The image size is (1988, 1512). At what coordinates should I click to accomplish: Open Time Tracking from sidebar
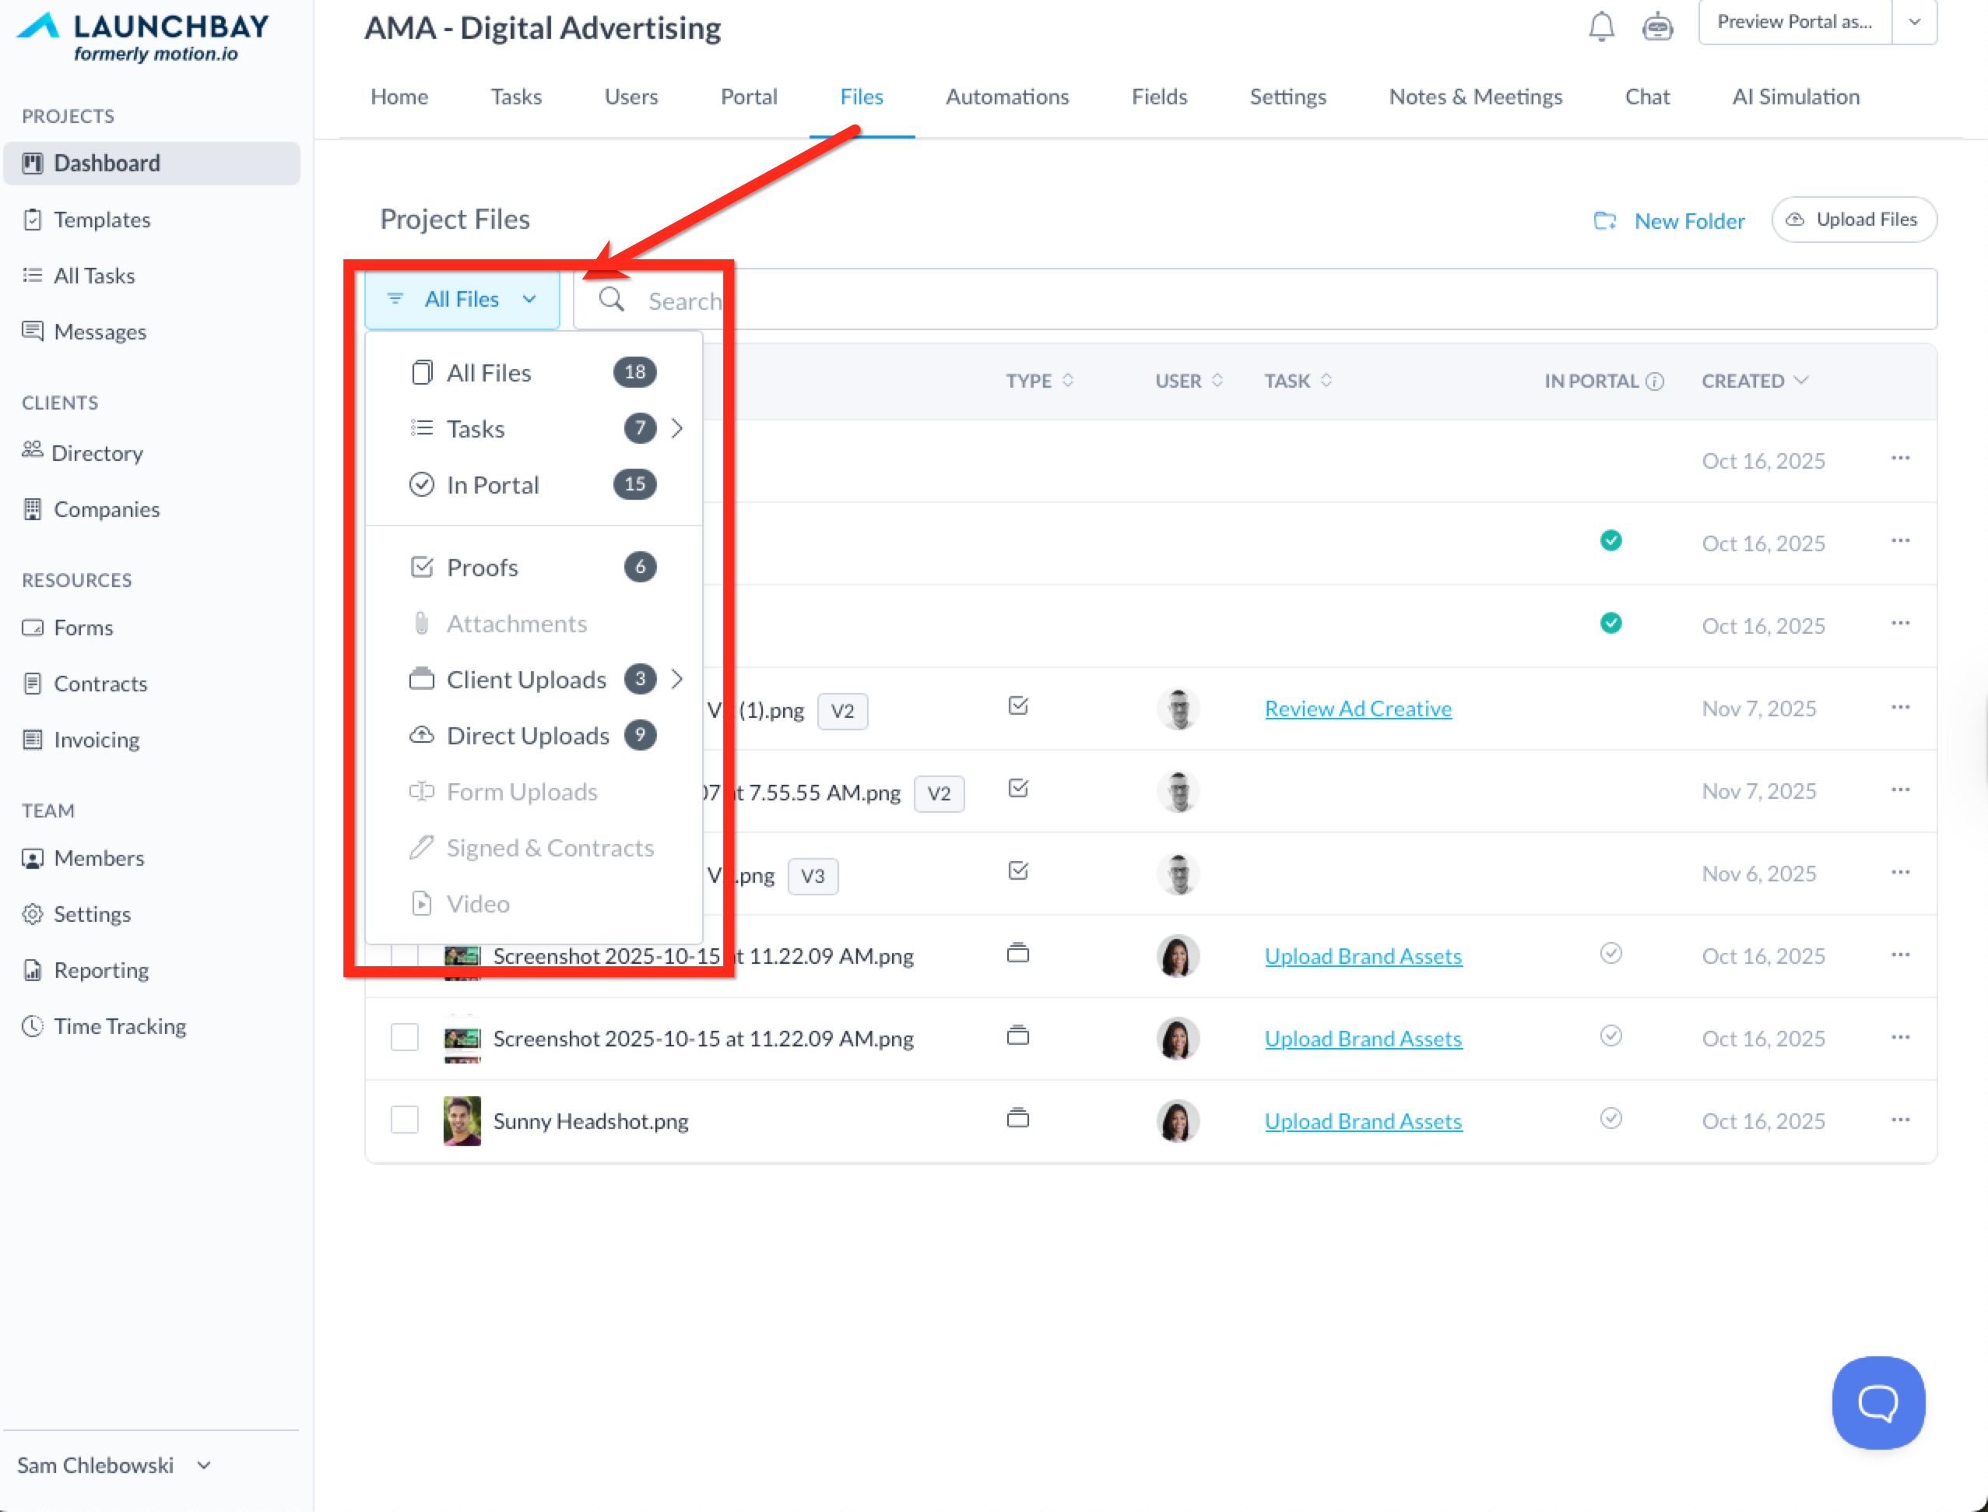(x=120, y=1026)
